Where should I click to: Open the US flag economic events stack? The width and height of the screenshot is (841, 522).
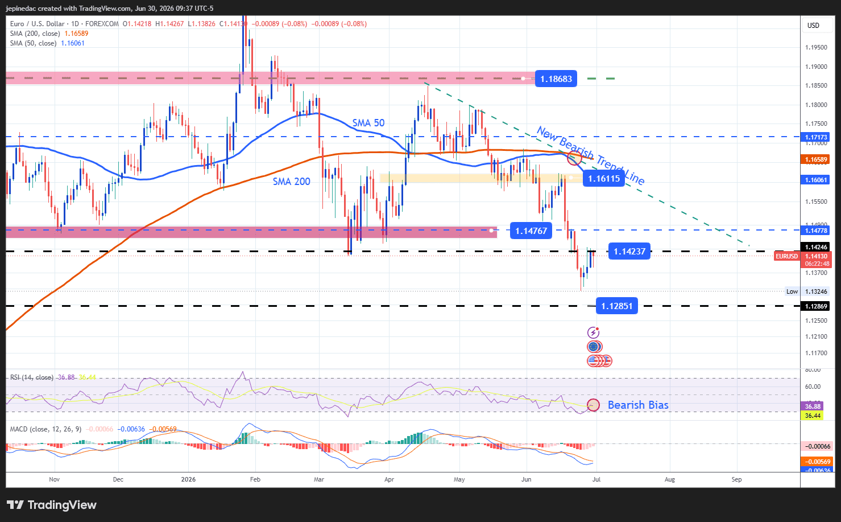point(599,360)
